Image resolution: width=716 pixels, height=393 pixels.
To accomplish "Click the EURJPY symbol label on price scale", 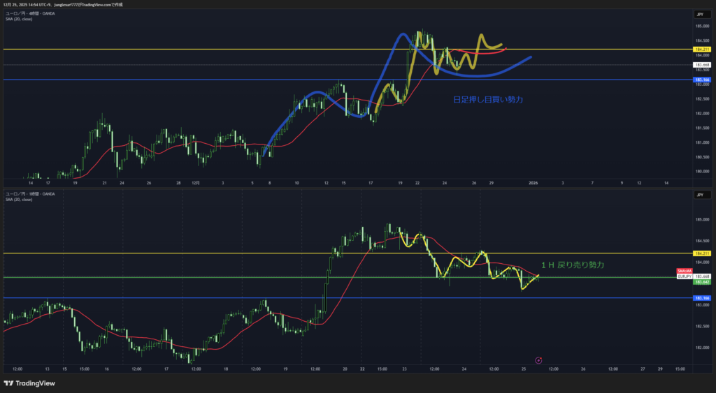I will [x=685, y=276].
